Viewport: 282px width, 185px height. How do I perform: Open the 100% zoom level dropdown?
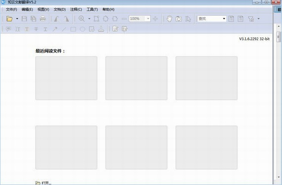[148, 18]
